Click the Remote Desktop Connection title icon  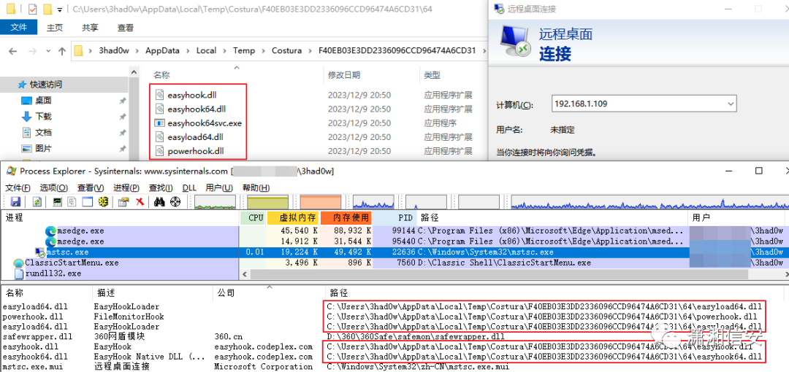coord(499,9)
